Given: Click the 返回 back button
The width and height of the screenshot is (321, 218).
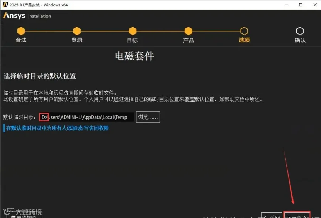Looking at the screenshot, I should click(x=272, y=216).
